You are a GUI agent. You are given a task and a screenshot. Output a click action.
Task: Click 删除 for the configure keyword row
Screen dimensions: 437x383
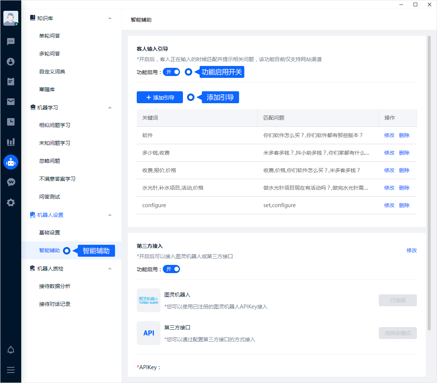[404, 205]
